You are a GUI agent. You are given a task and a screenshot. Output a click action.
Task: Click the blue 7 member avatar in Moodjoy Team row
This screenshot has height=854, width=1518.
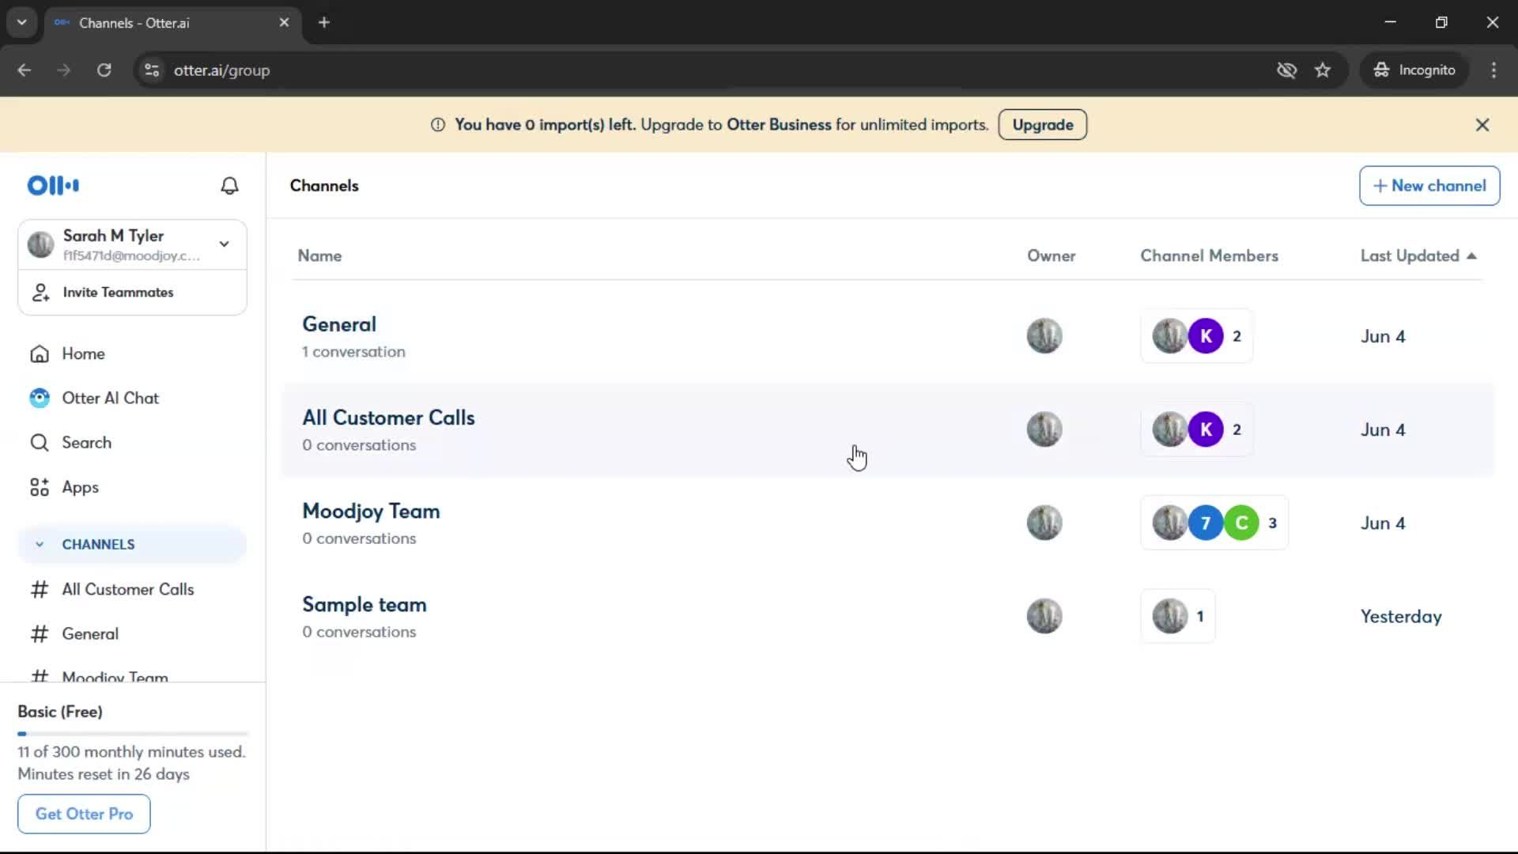[x=1206, y=523]
